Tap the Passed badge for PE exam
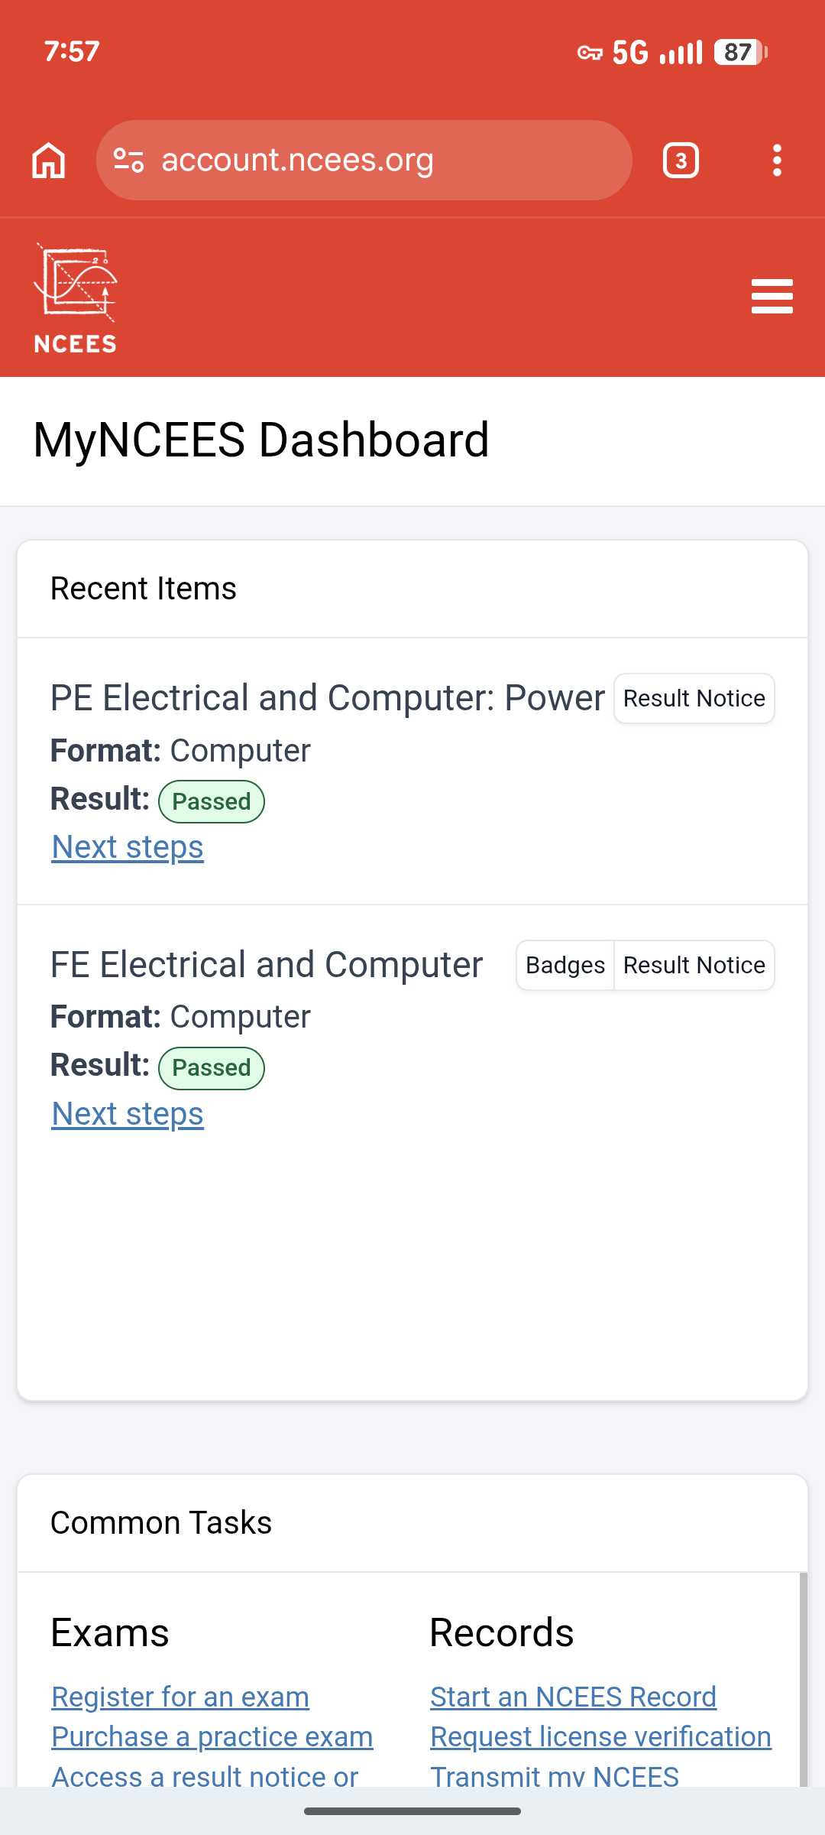The height and width of the screenshot is (1835, 825). (x=211, y=801)
